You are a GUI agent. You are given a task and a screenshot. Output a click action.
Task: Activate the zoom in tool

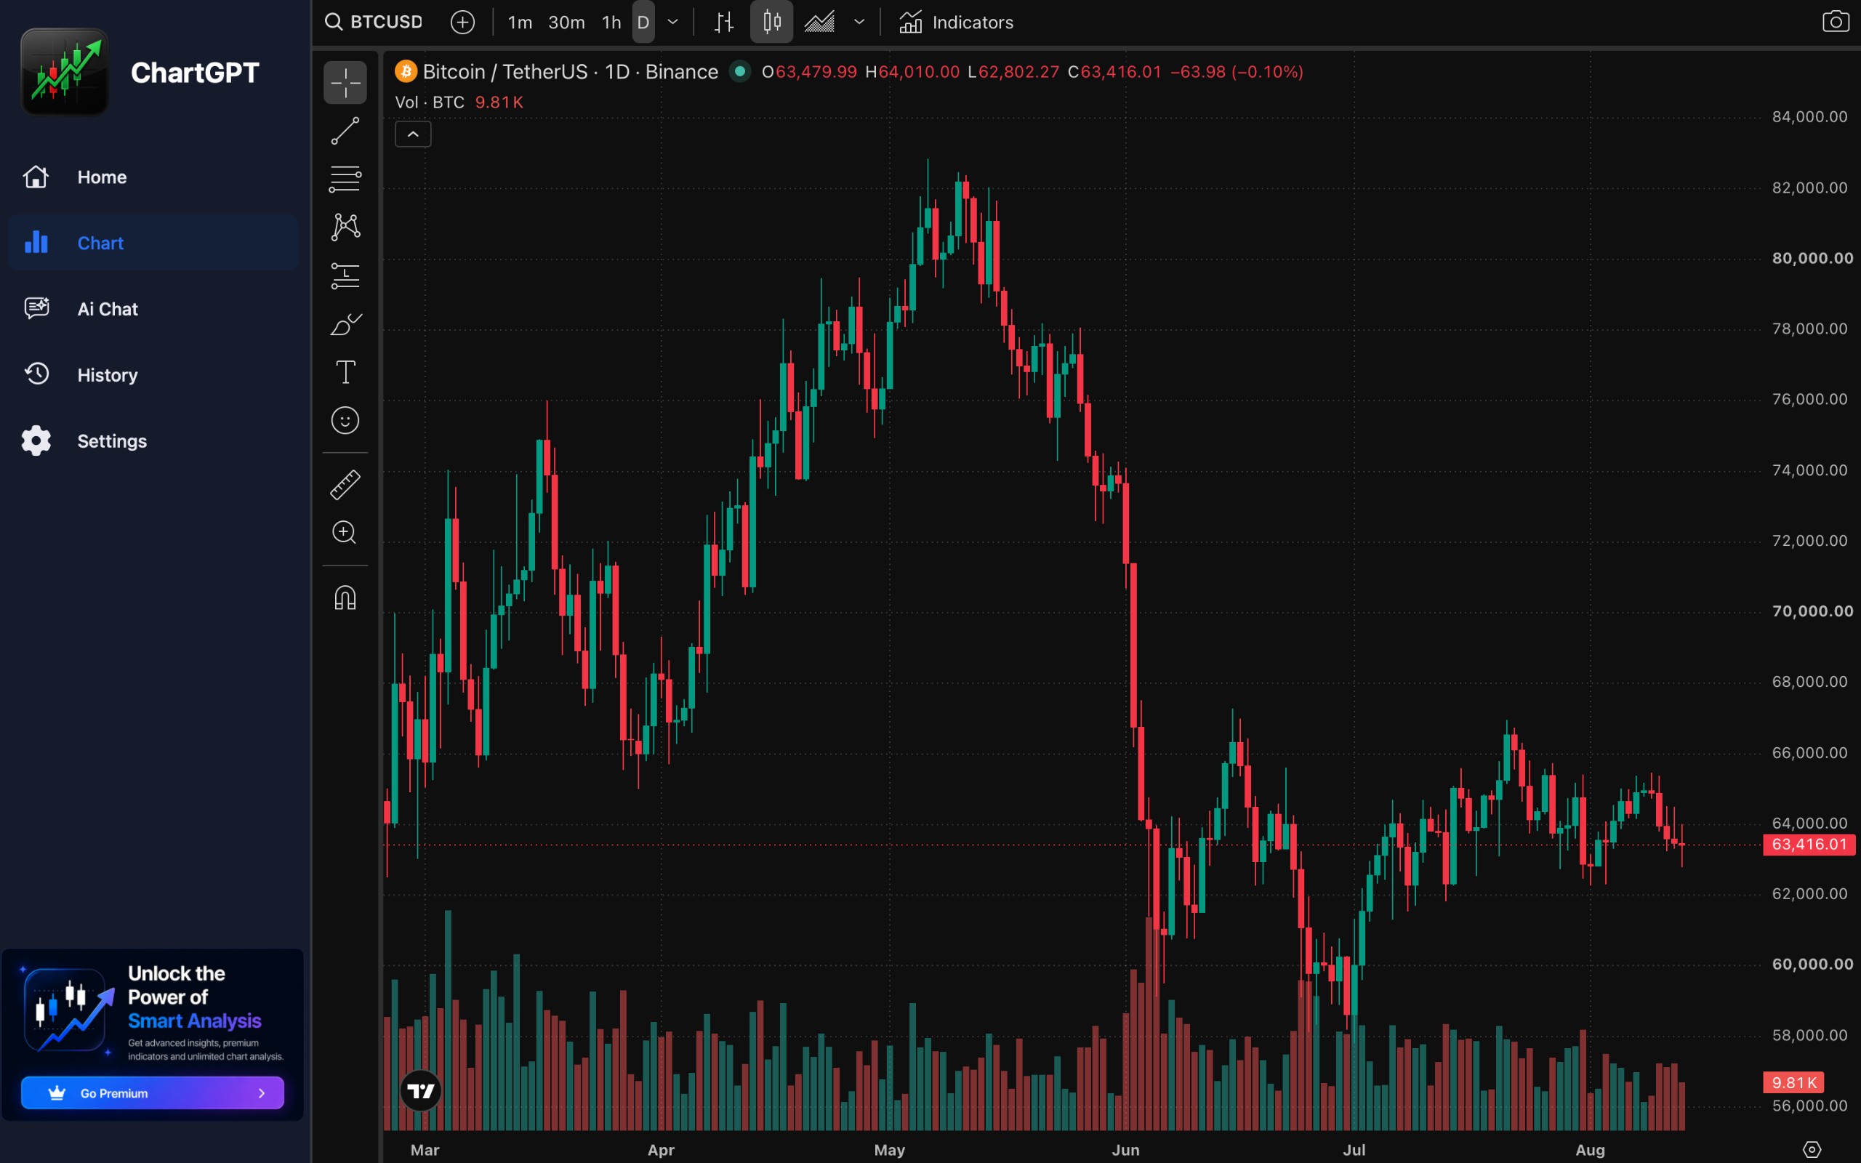point(345,532)
